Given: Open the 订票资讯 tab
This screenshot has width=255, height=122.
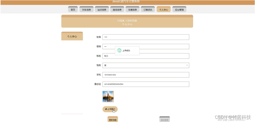Looking at the screenshot, I should 148,9.
